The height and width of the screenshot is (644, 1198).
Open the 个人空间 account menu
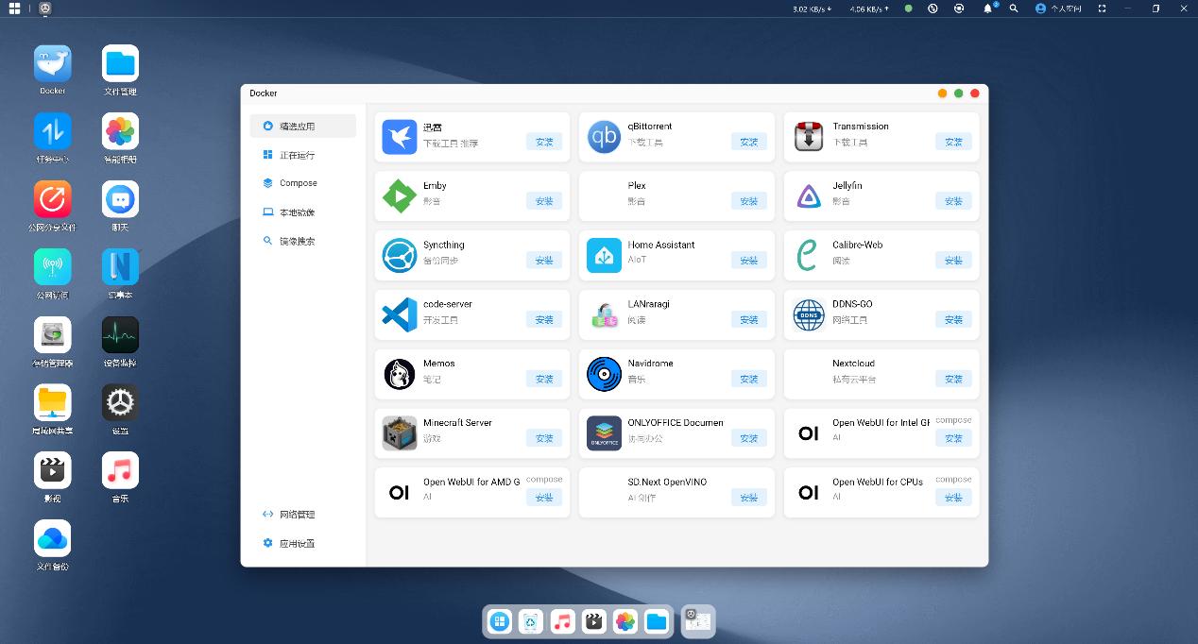[1057, 8]
